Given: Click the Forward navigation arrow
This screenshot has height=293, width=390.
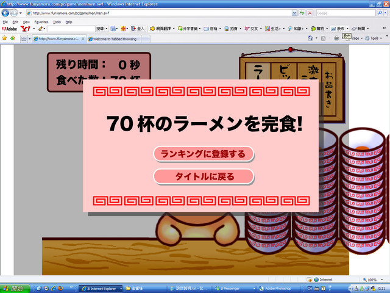Looking at the screenshot, I should [x=14, y=13].
